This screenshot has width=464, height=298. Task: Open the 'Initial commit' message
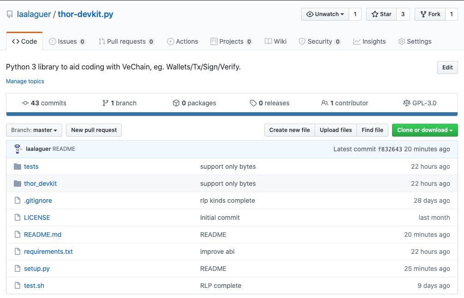pos(220,218)
